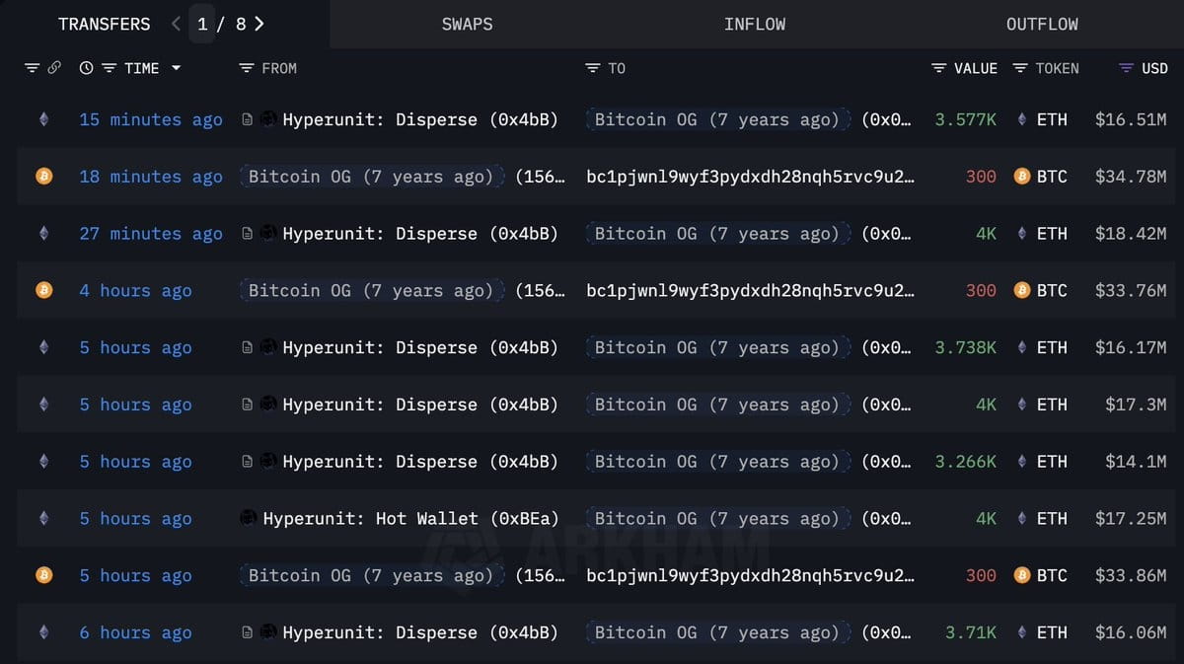Click the filter icon beside VALUE header
This screenshot has width=1184, height=664.
[939, 68]
